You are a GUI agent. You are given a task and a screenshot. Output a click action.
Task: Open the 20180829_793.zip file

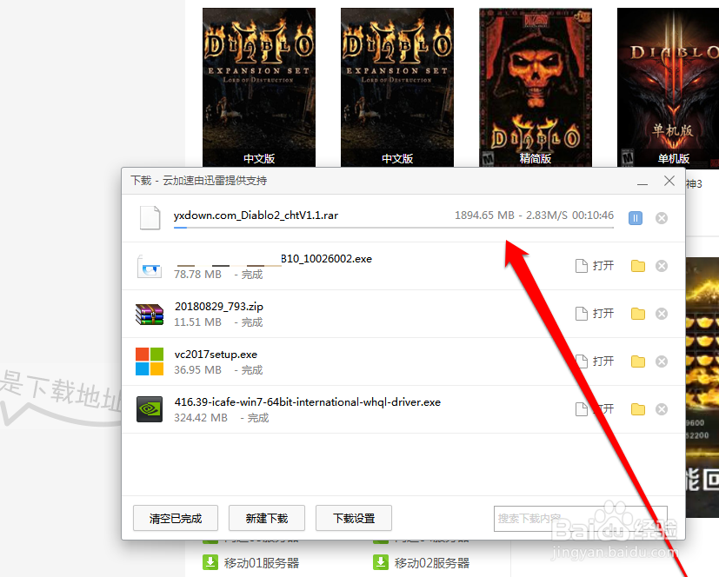595,314
